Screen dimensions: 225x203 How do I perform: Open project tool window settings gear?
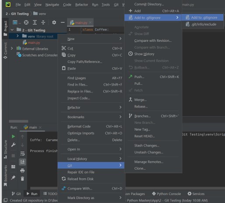(54, 22)
